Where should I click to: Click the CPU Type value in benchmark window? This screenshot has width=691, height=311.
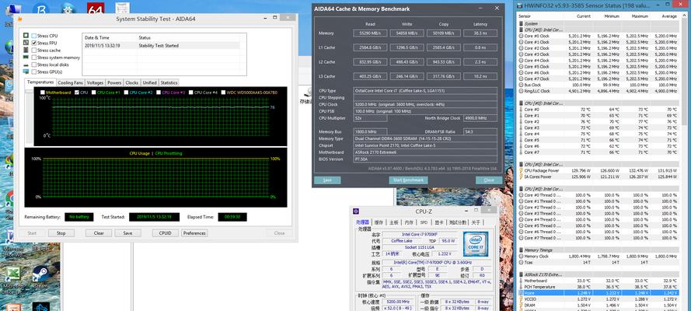(425, 91)
